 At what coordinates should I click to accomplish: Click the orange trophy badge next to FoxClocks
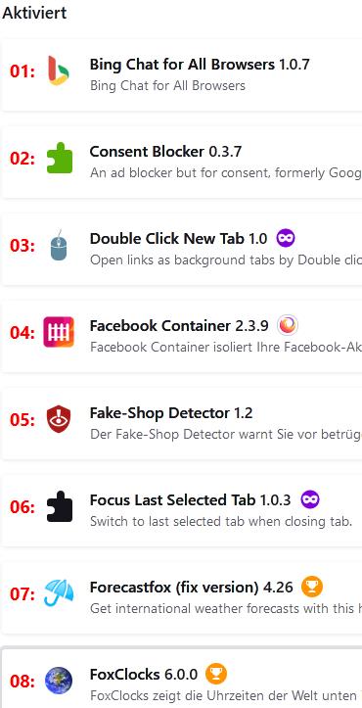point(216,674)
